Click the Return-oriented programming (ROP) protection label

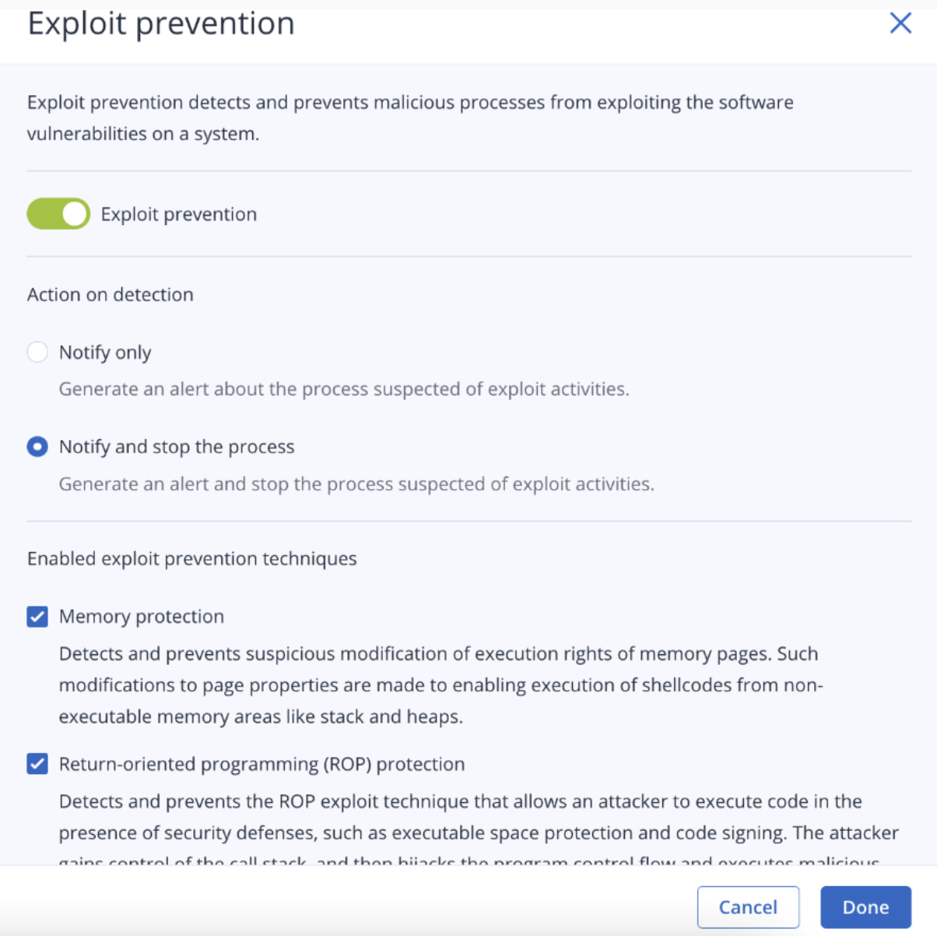(261, 764)
